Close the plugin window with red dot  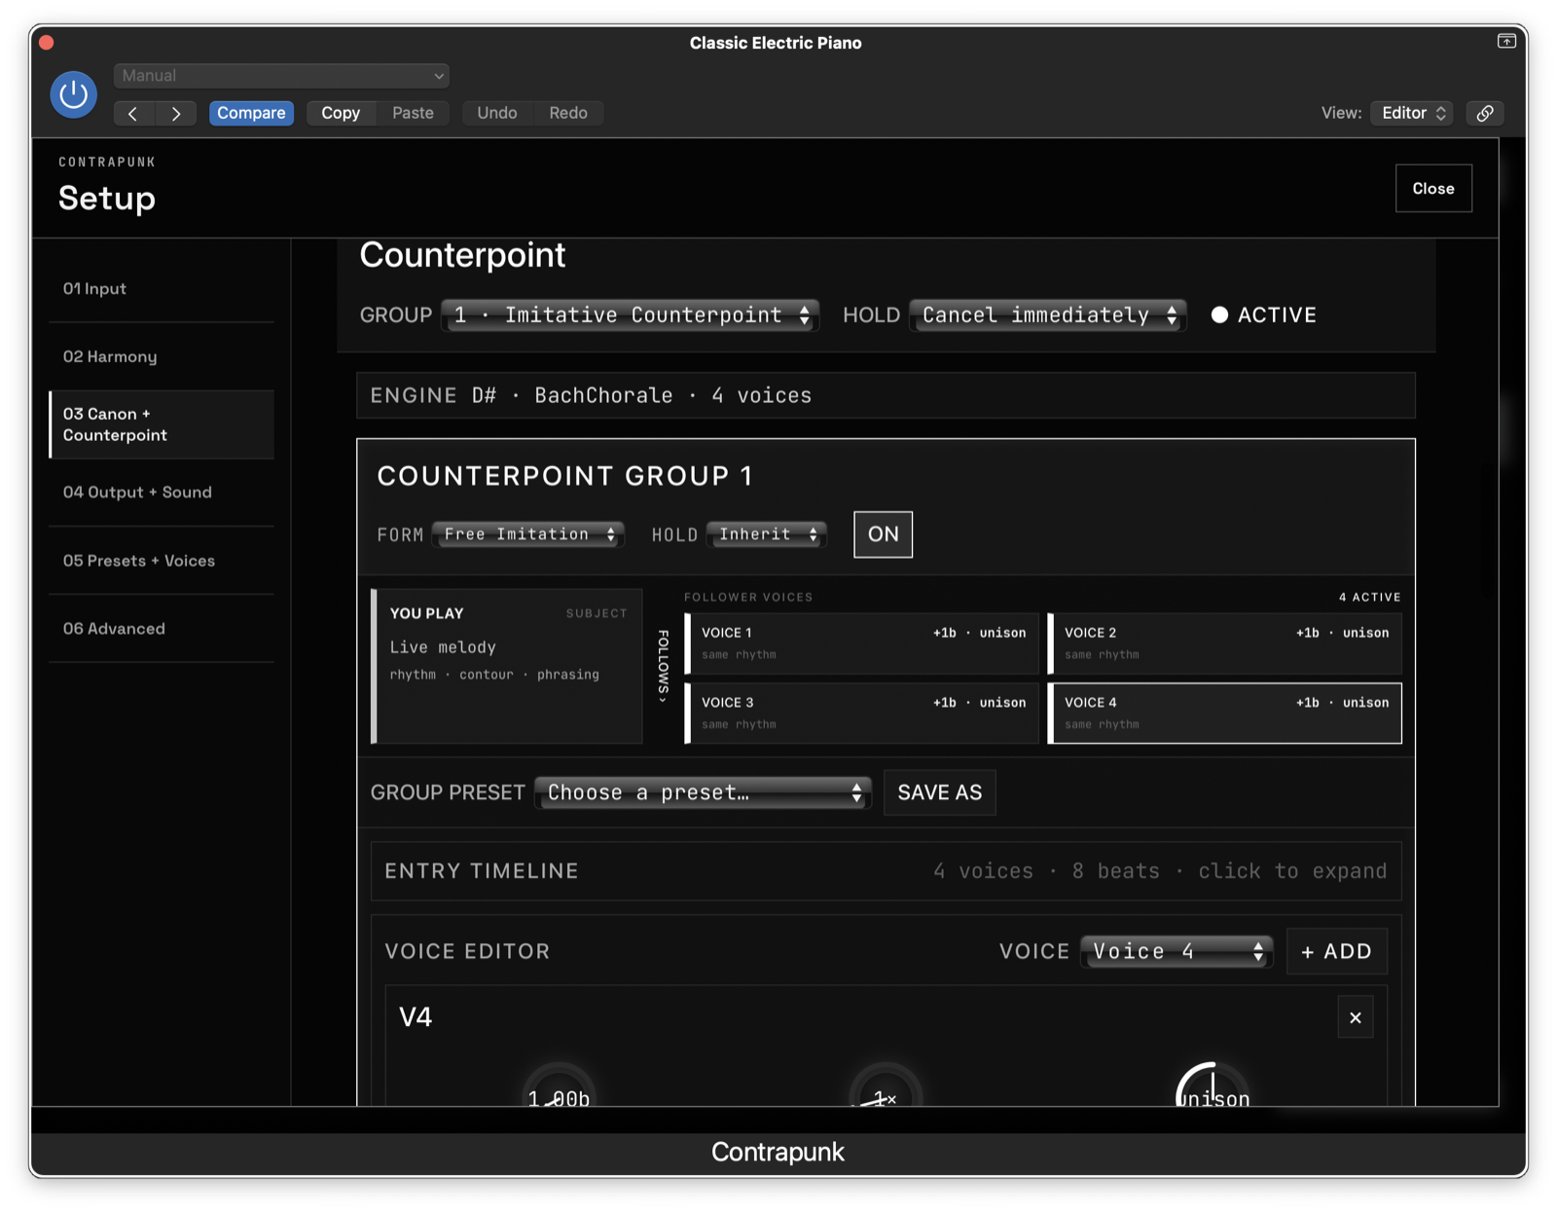[47, 42]
